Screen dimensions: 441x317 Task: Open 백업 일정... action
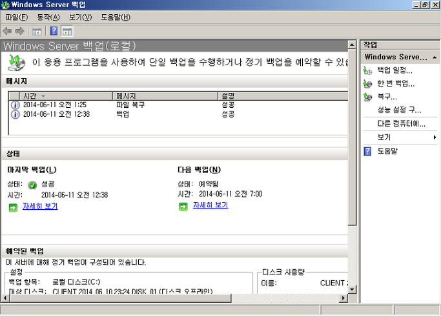tap(395, 70)
